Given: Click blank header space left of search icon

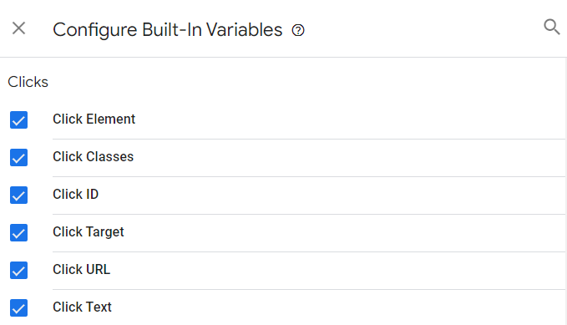Looking at the screenshot, I should pyautogui.click(x=423, y=28).
